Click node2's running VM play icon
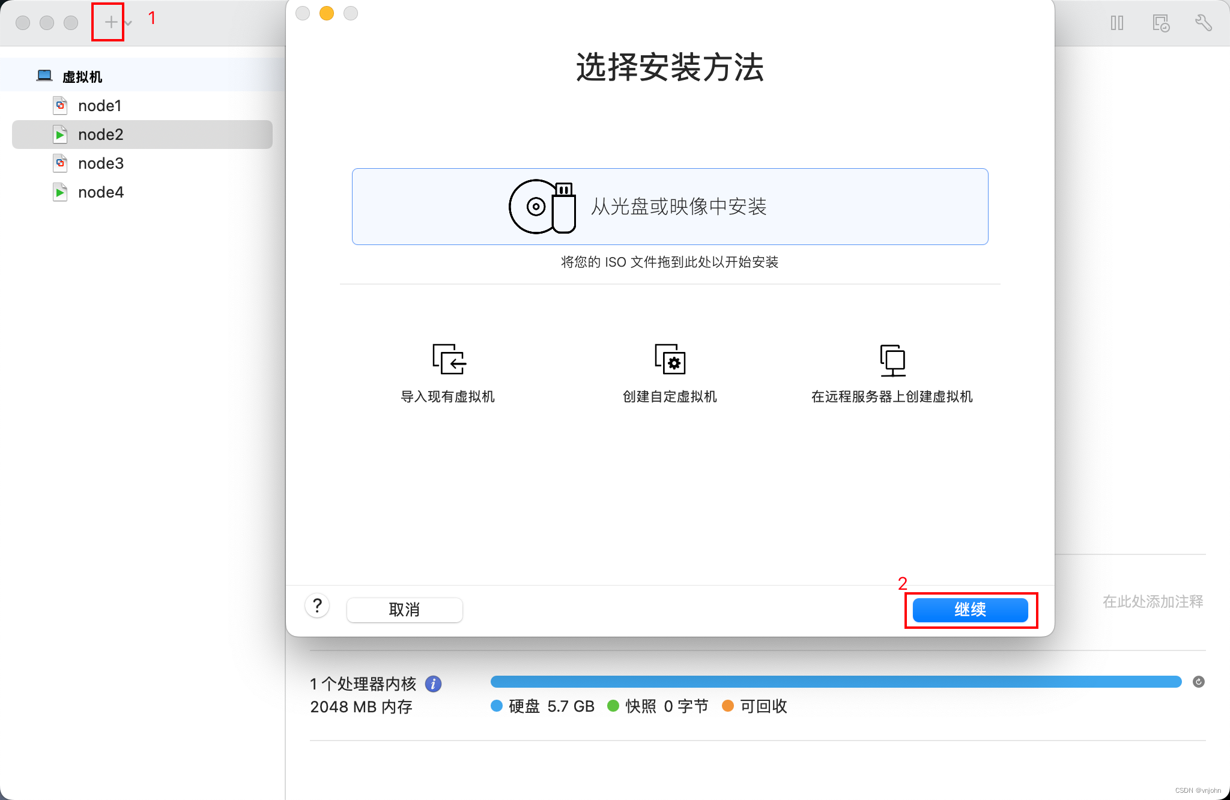Viewport: 1230px width, 800px height. pyautogui.click(x=60, y=135)
